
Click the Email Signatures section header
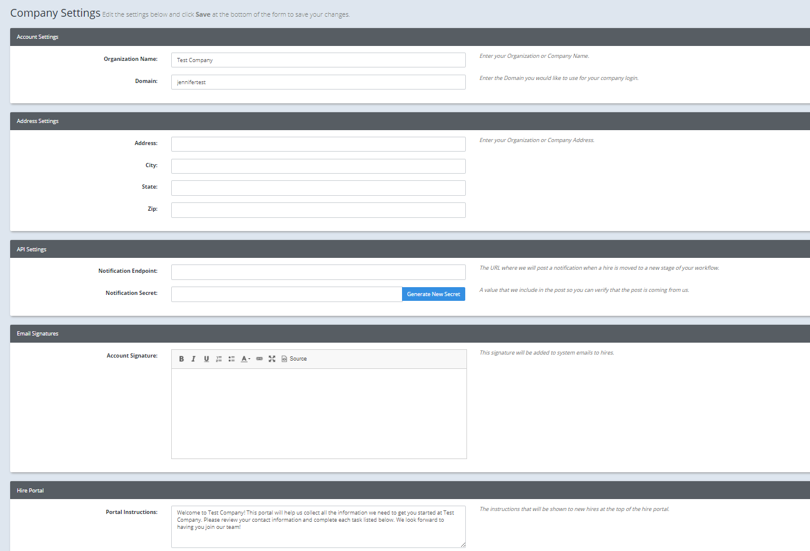[410, 334]
